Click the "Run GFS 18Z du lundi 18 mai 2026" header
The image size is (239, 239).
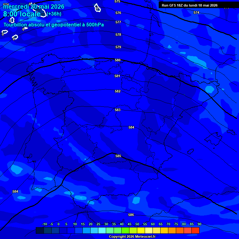point(190,5)
